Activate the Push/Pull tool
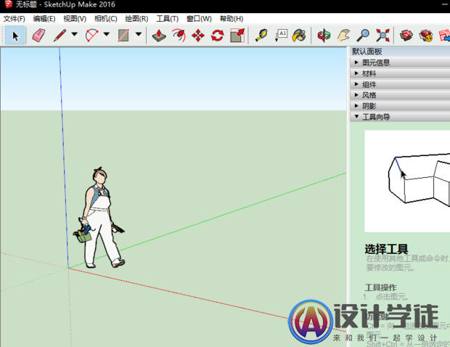Screen dimensions: 450x347 (x=159, y=36)
